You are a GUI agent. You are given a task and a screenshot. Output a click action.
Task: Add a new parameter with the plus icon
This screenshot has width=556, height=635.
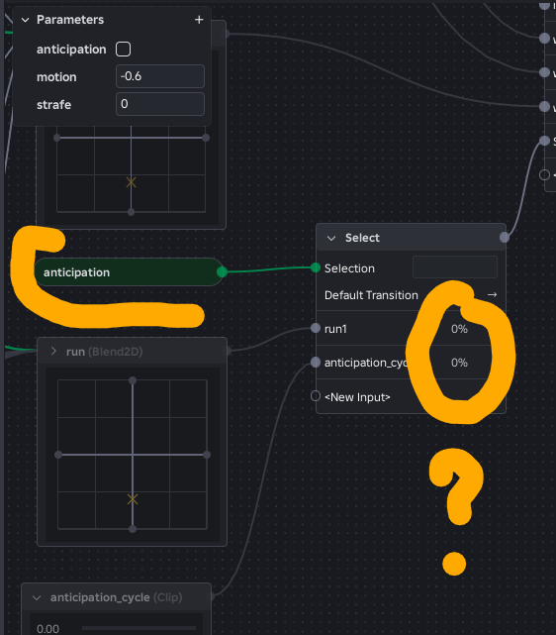point(199,20)
